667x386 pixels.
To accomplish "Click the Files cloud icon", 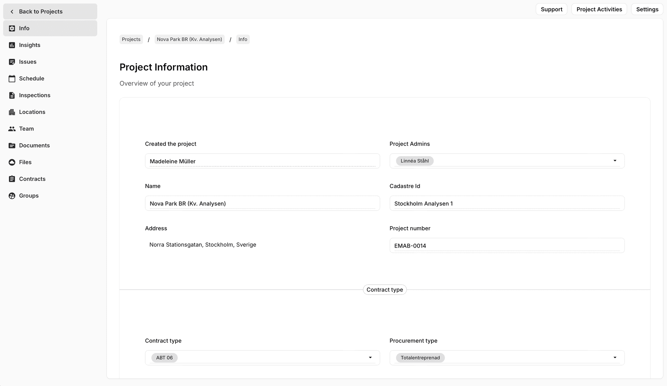I will pos(12,162).
